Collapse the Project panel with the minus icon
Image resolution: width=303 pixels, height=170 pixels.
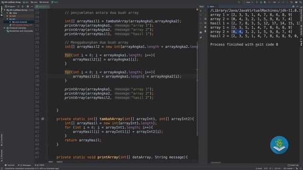[x=32, y=6]
